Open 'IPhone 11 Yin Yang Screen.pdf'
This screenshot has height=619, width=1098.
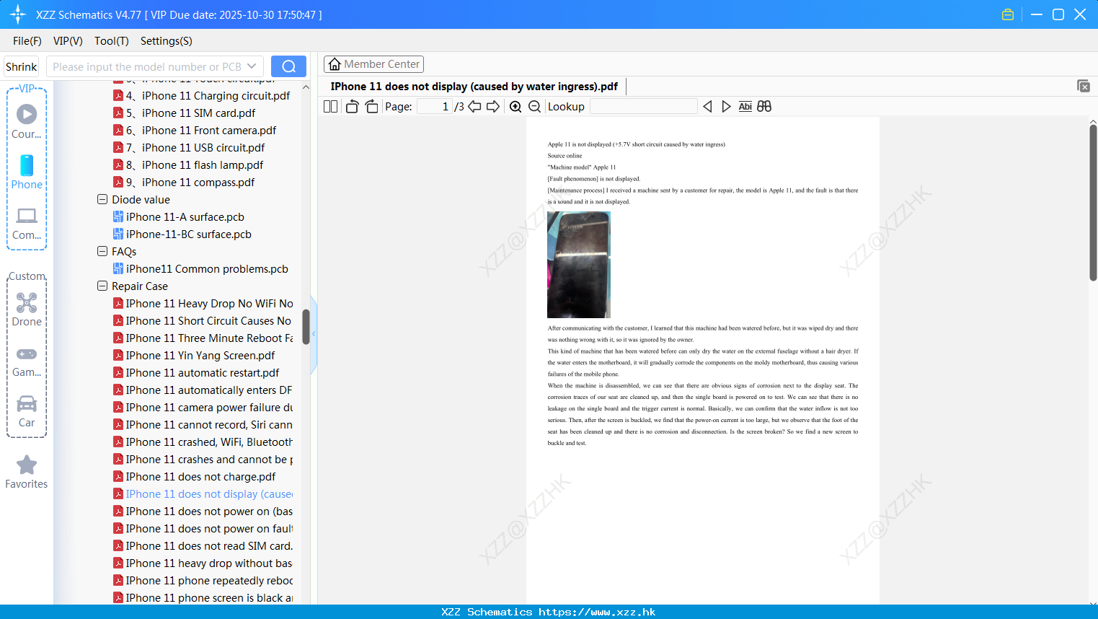(195, 355)
